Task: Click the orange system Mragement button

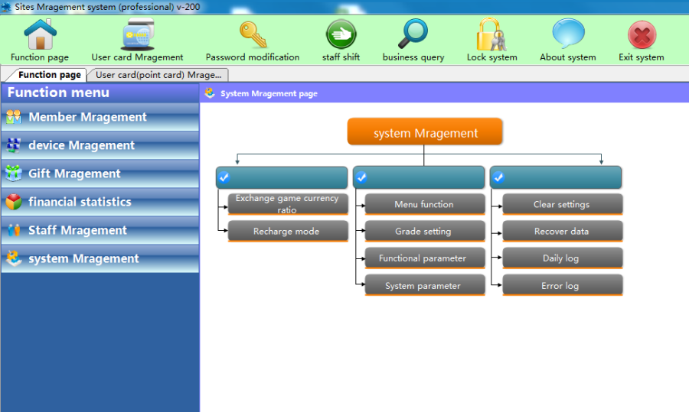Action: [425, 131]
